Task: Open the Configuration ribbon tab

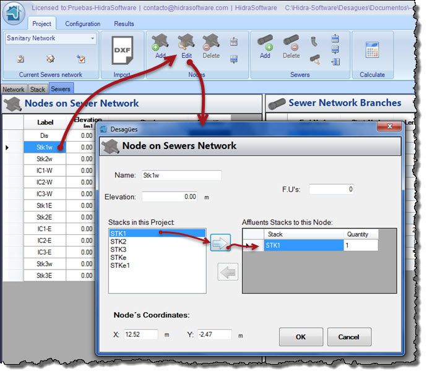Action: pos(82,23)
